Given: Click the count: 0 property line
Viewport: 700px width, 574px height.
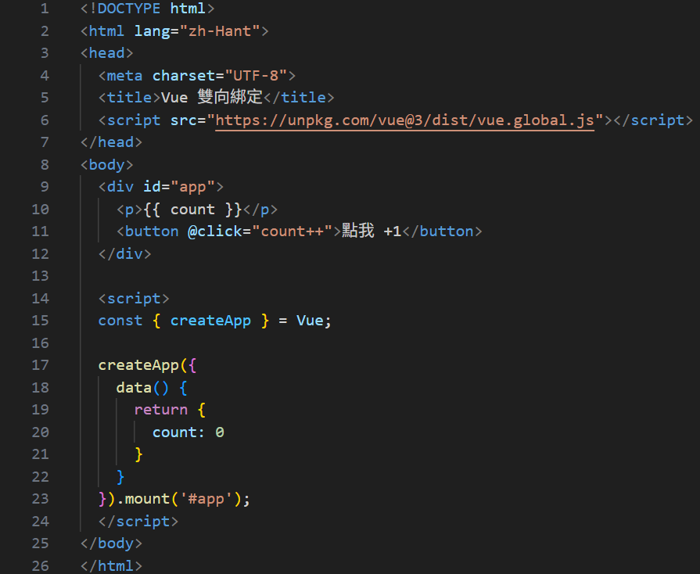Looking at the screenshot, I should 188,432.
